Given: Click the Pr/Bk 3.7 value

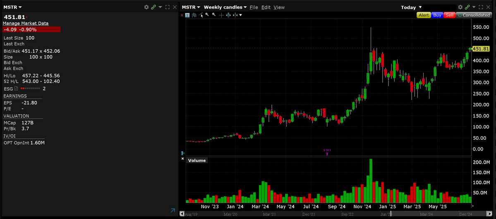Looking at the screenshot, I should (25, 129).
